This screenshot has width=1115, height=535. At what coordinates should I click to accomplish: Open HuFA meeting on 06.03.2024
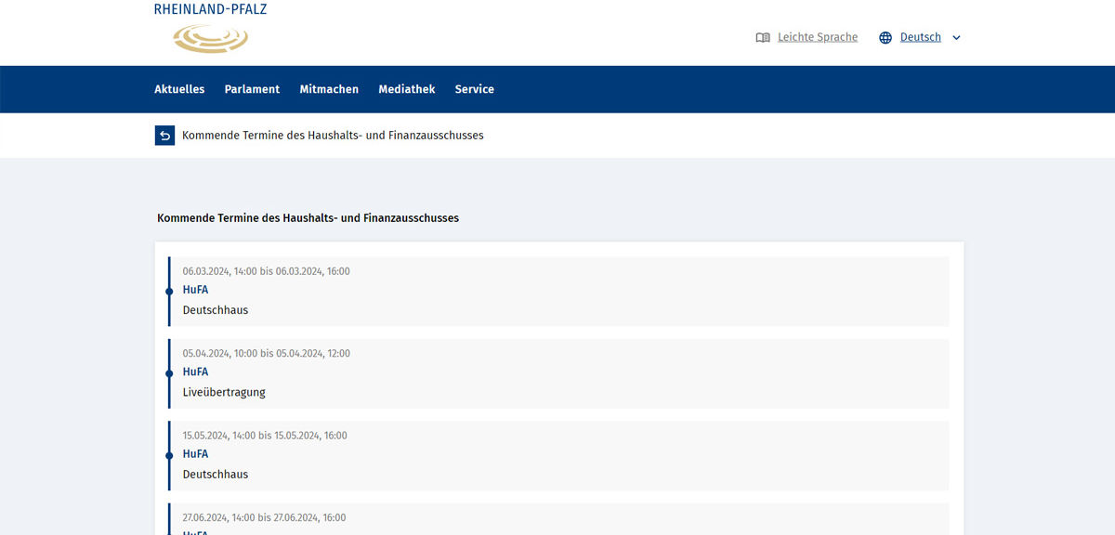pyautogui.click(x=195, y=290)
